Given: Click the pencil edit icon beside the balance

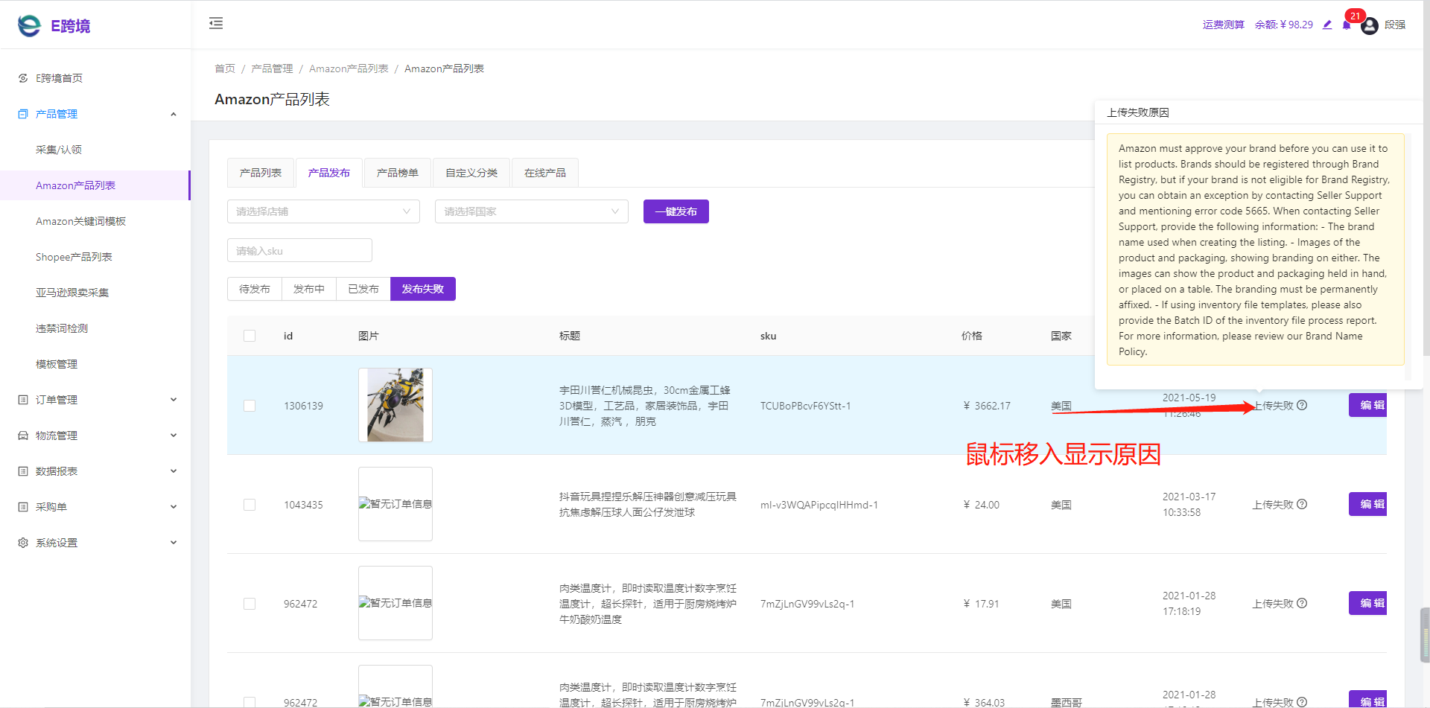Looking at the screenshot, I should pyautogui.click(x=1327, y=25).
